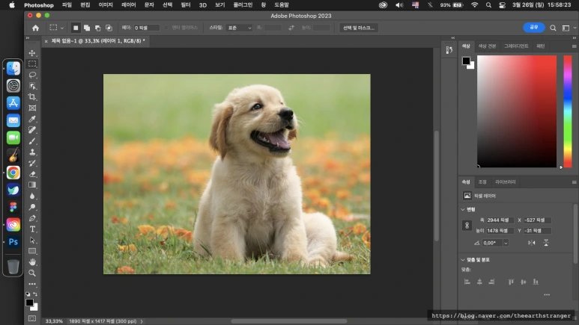This screenshot has height=325, width=579.
Task: Select the Horizontal Type tool
Action: point(32,229)
